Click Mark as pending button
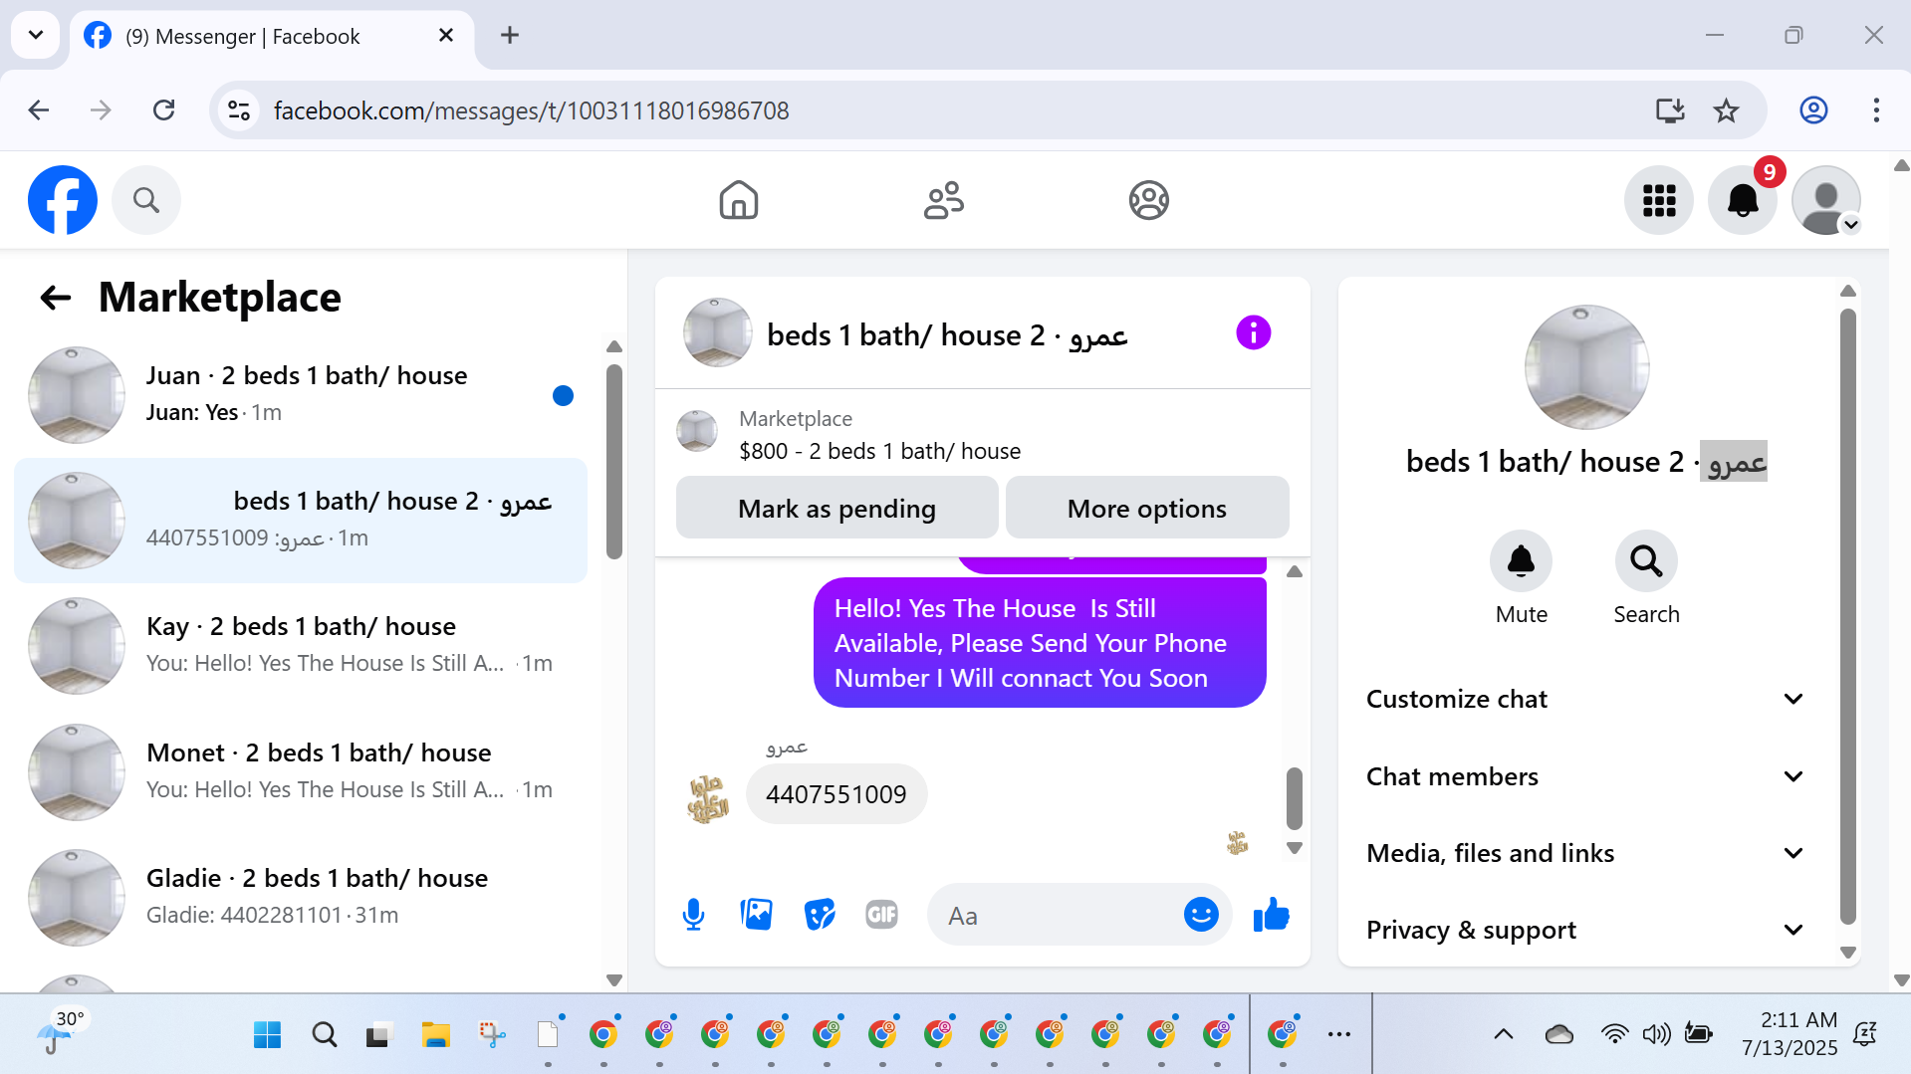This screenshot has height=1074, width=1911. pos(837,508)
